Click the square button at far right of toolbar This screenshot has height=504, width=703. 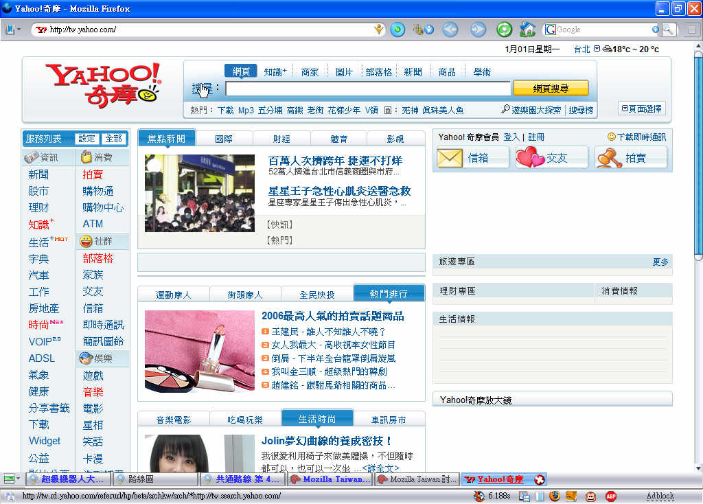(x=692, y=30)
